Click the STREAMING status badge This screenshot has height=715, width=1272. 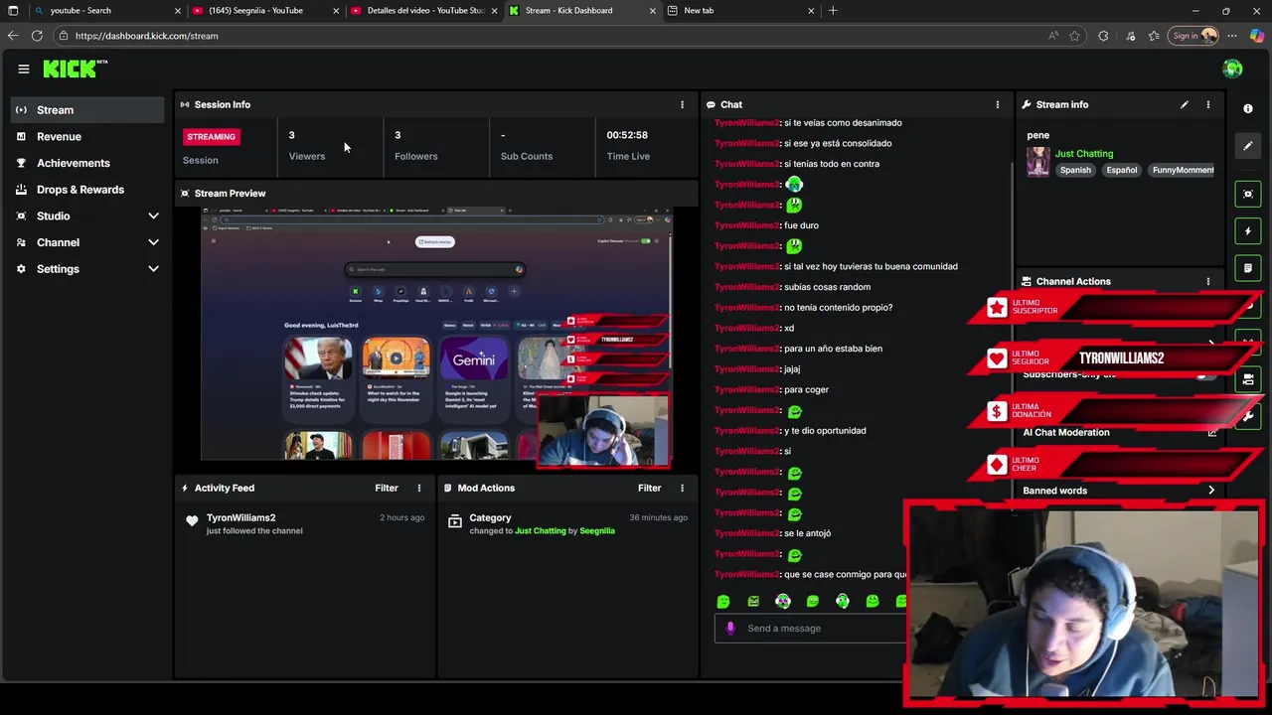pyautogui.click(x=211, y=137)
